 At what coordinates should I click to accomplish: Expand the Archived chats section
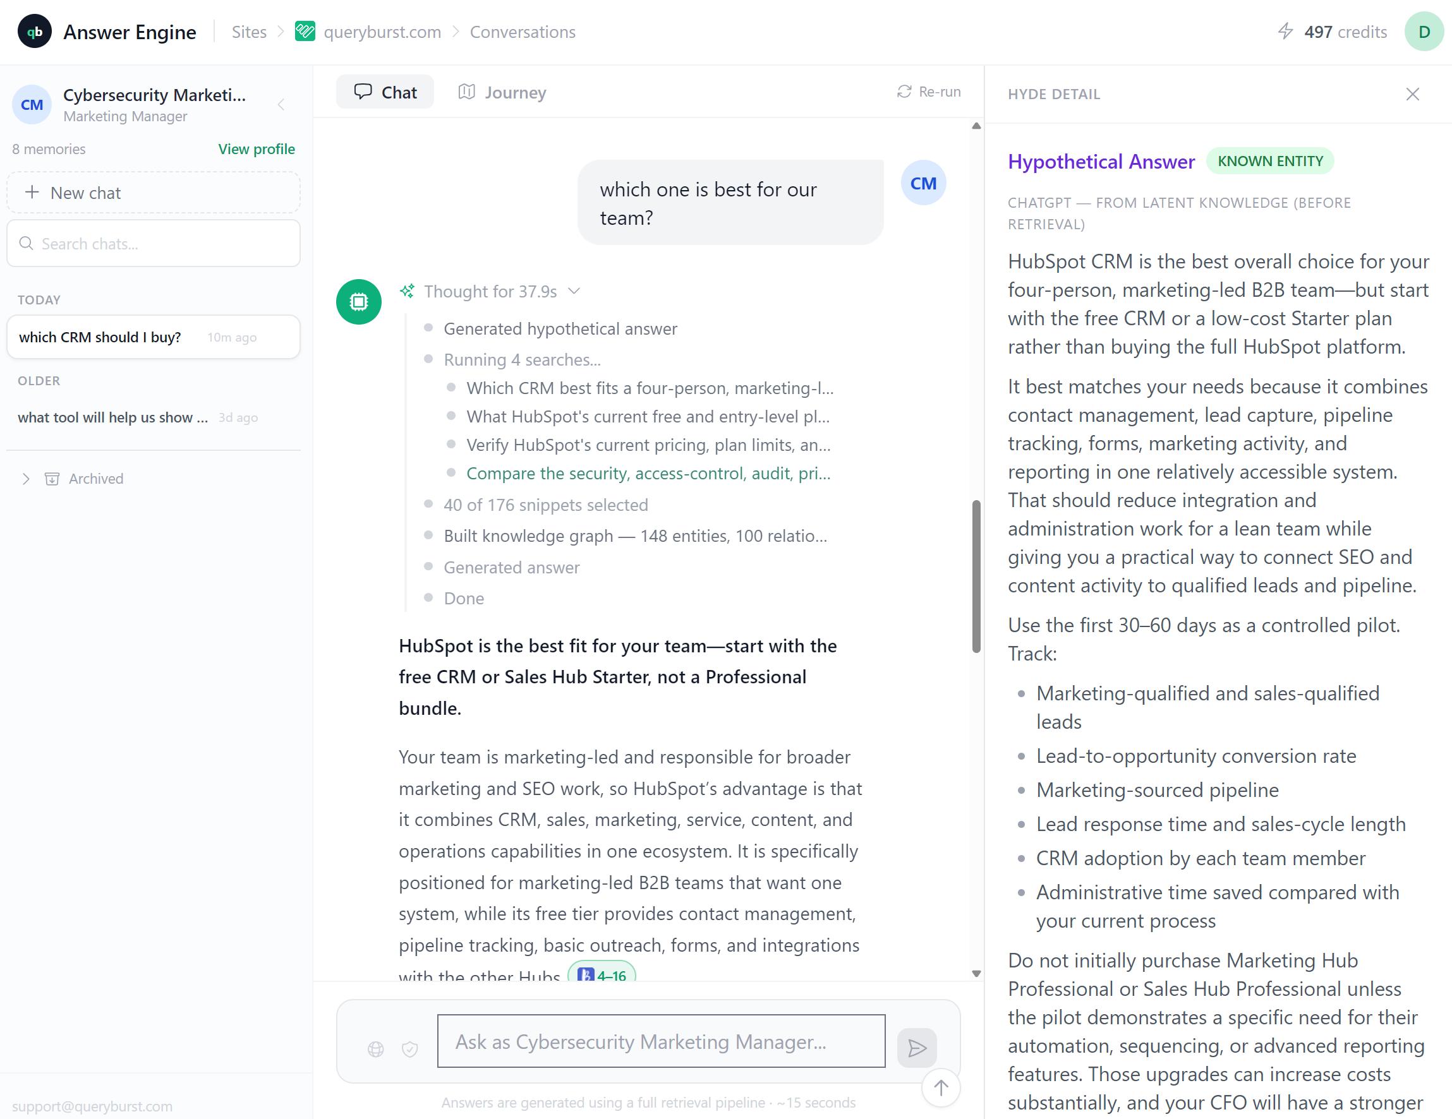pos(26,479)
